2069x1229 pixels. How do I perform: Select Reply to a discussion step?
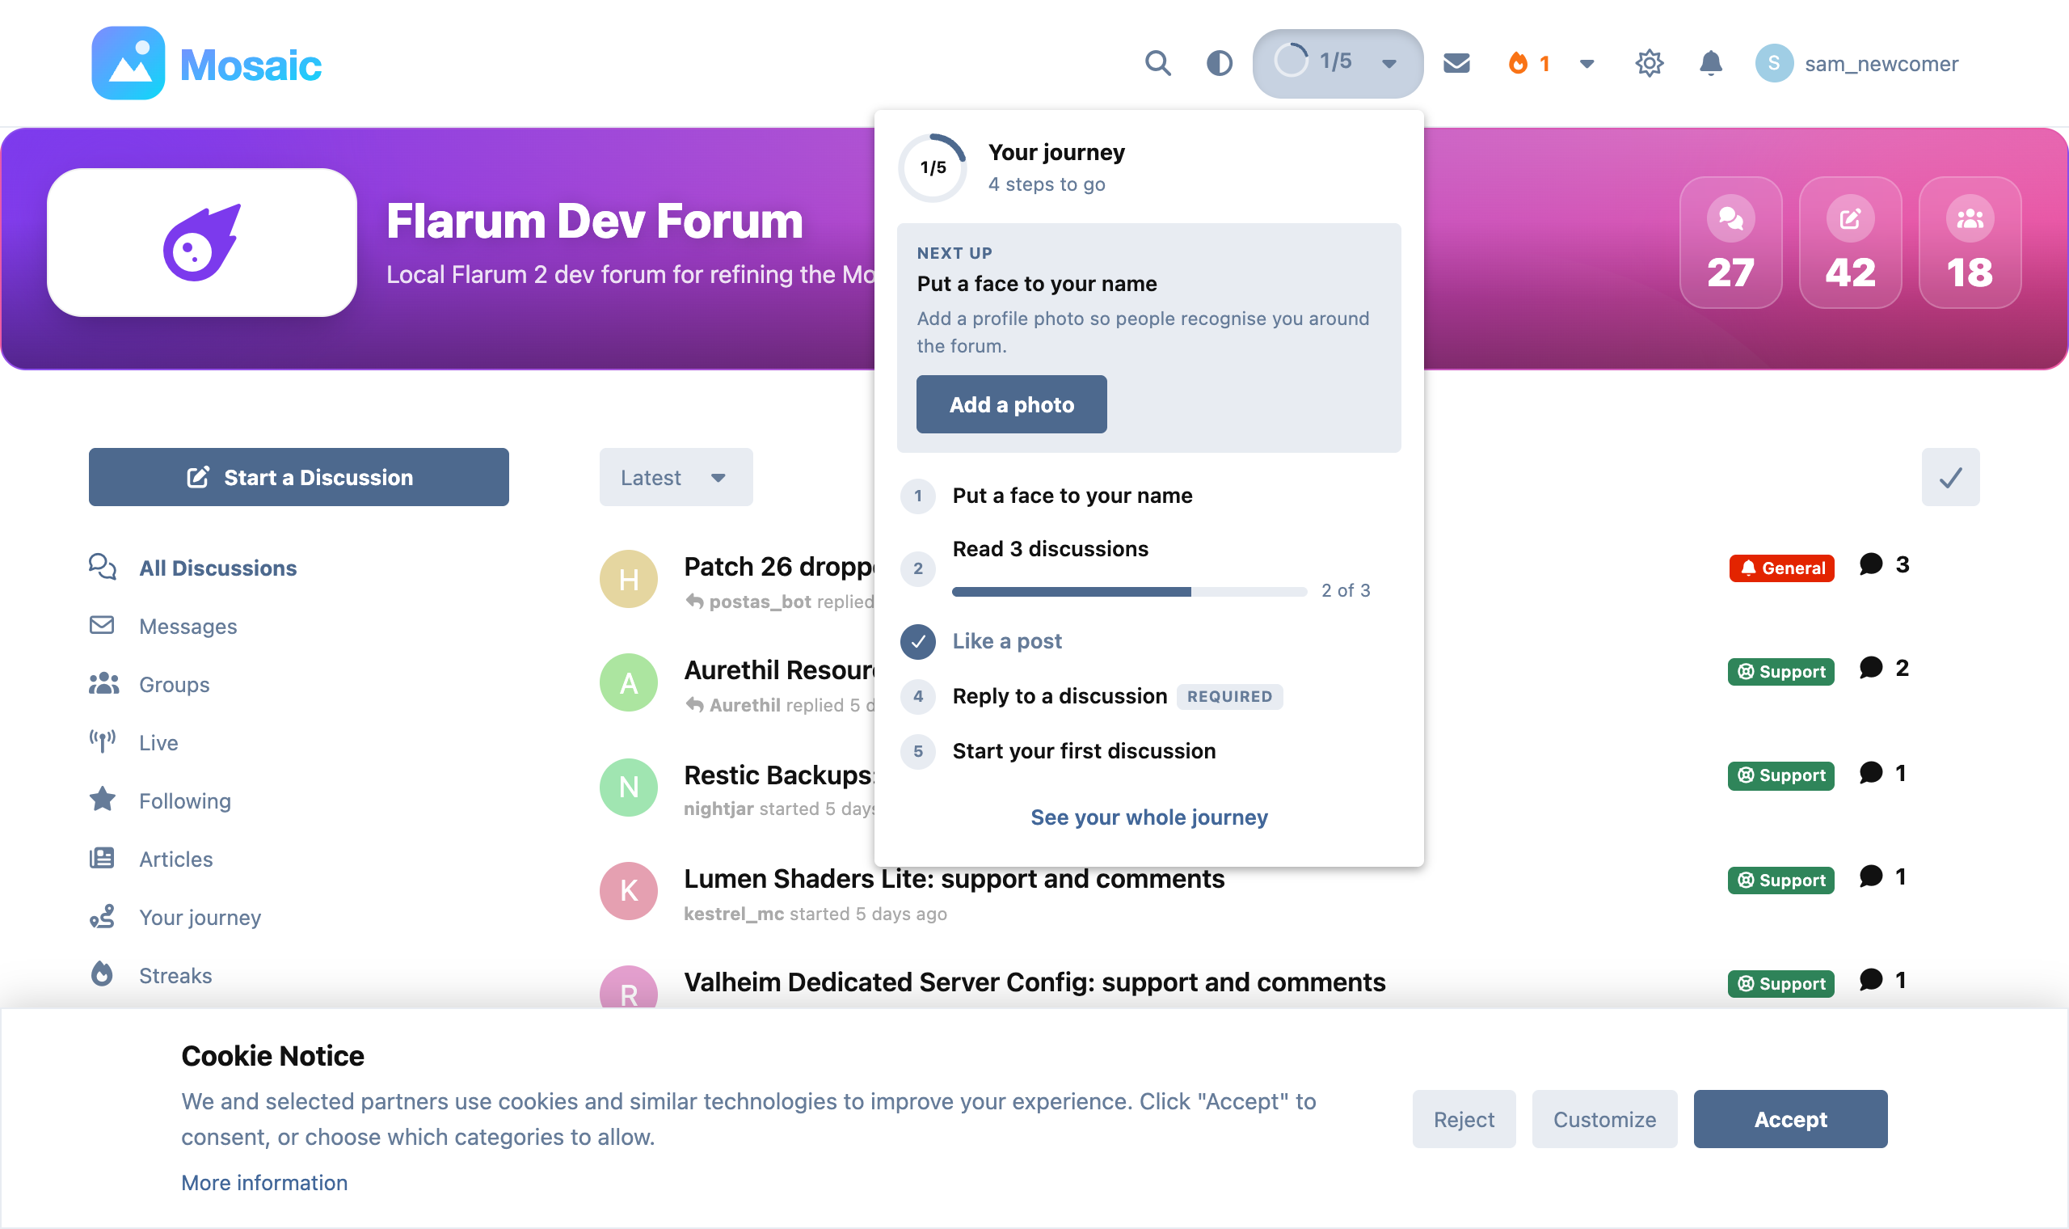1060,695
